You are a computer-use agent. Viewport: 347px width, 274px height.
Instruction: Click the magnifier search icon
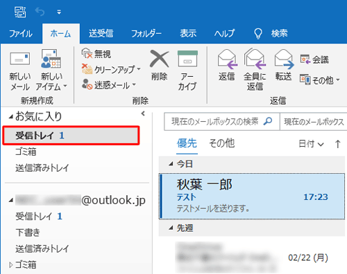268,121
